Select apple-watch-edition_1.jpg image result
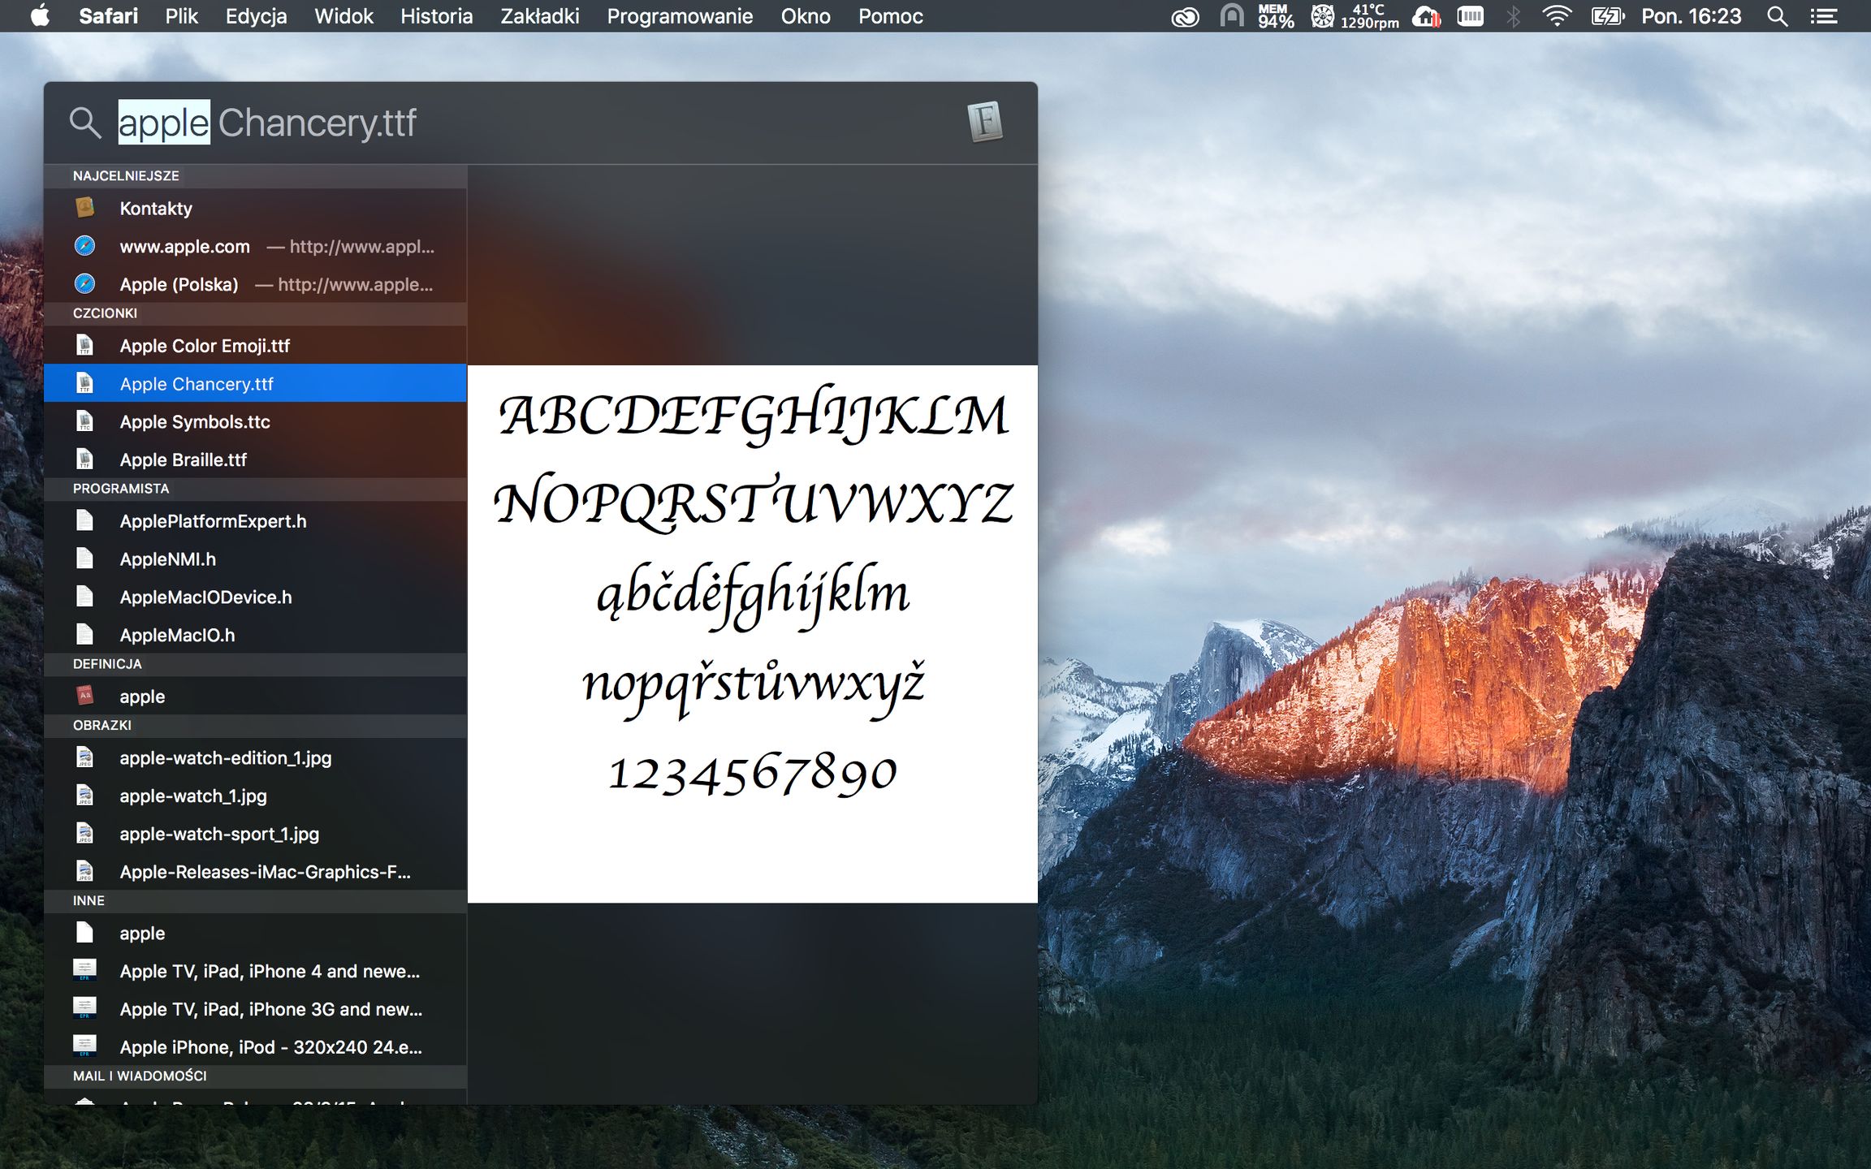The height and width of the screenshot is (1169, 1871). (225, 758)
